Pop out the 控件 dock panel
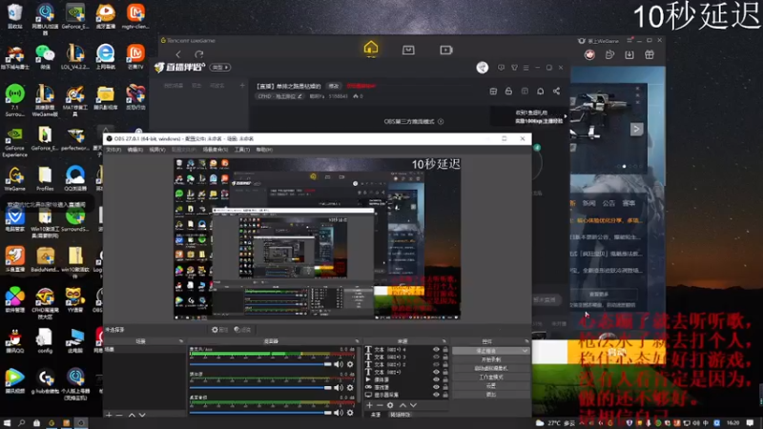The image size is (763, 429). [x=526, y=341]
